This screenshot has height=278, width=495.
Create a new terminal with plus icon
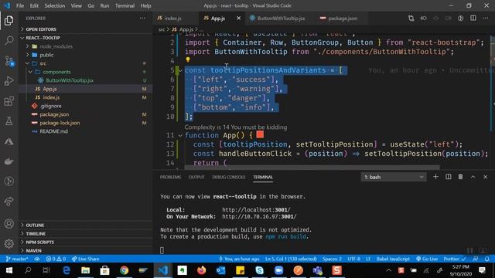coord(435,177)
